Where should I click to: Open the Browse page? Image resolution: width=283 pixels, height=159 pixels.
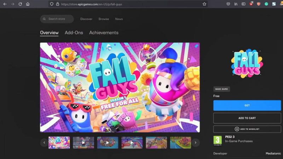104,19
